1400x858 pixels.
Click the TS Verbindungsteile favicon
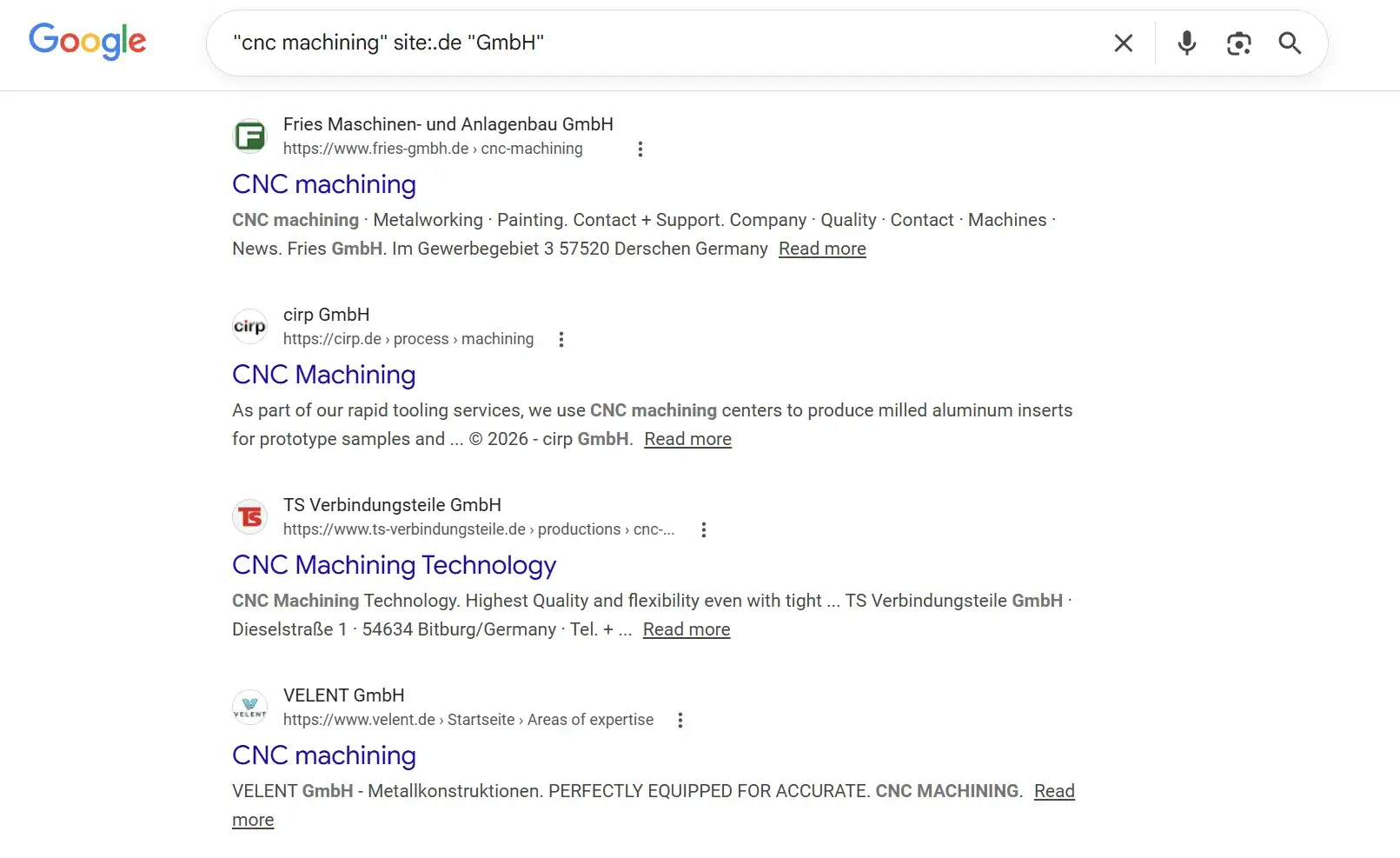[249, 516]
